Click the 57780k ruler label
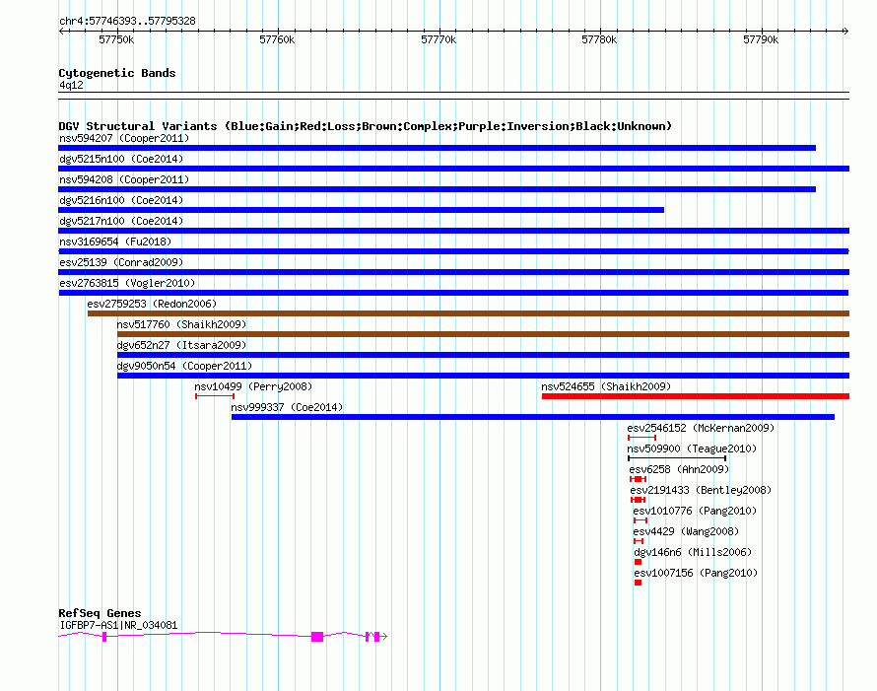The width and height of the screenshot is (877, 691). pos(599,39)
